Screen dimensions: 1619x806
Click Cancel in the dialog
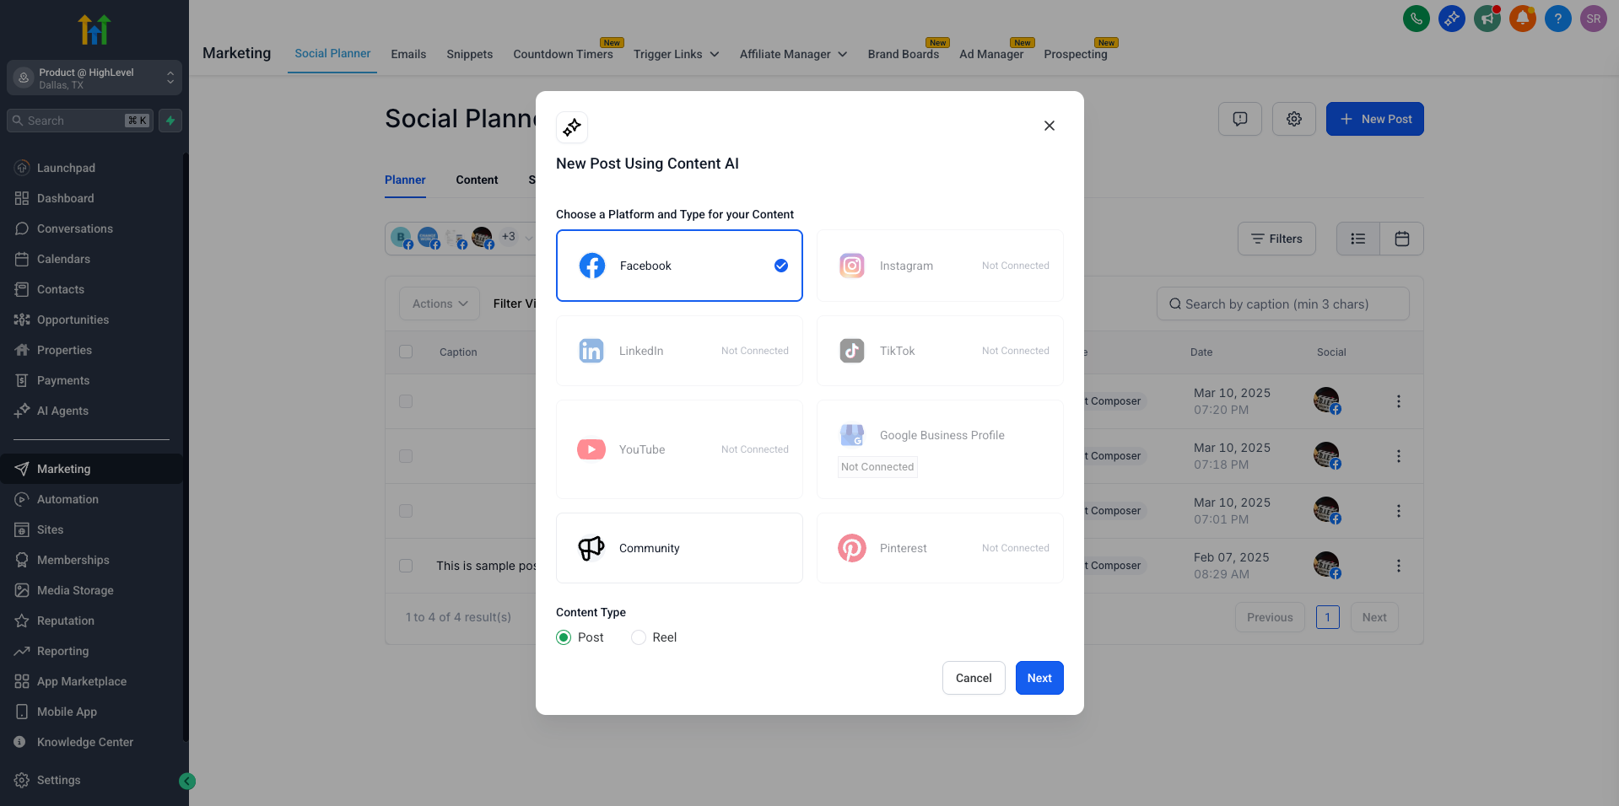click(974, 678)
